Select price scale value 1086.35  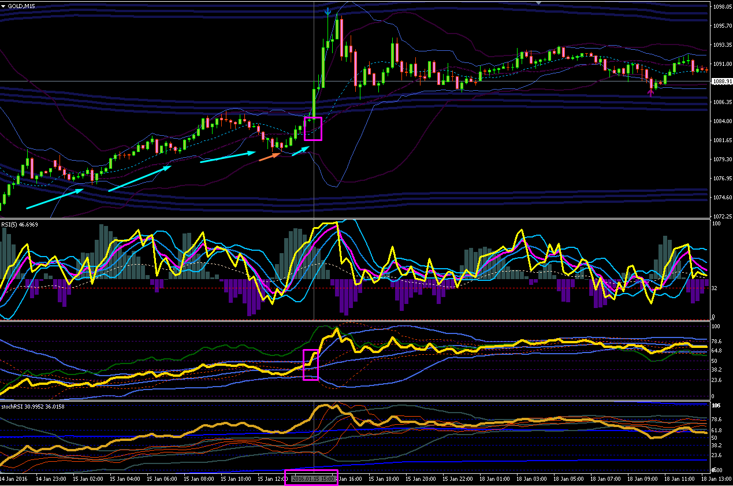[x=723, y=102]
